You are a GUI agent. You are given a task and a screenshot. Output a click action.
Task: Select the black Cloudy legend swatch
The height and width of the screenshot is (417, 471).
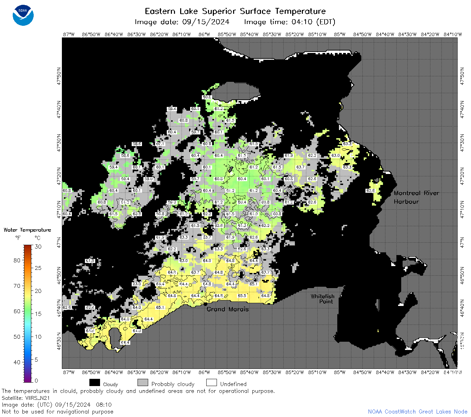[x=95, y=383]
